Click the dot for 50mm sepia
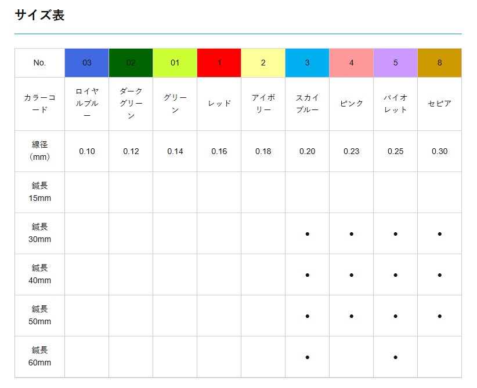 (439, 316)
